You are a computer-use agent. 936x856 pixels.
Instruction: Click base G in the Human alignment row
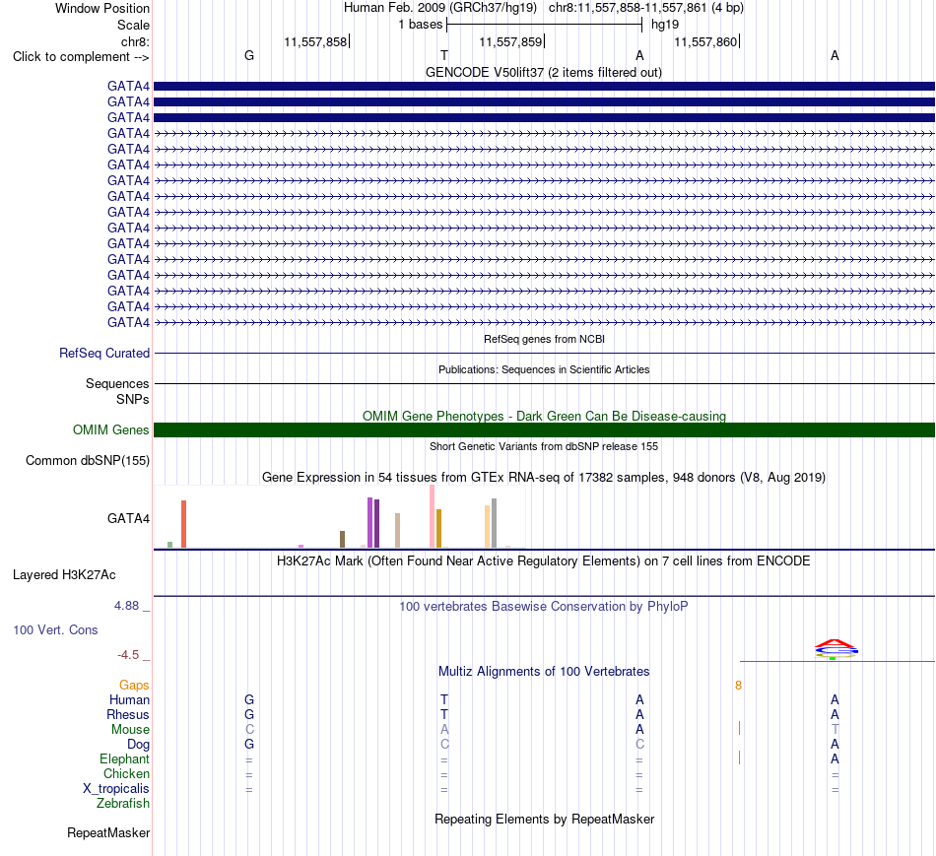249,699
